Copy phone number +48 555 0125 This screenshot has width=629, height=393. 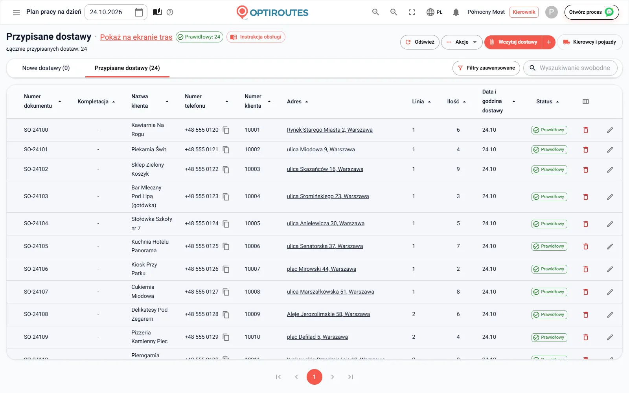(226, 246)
